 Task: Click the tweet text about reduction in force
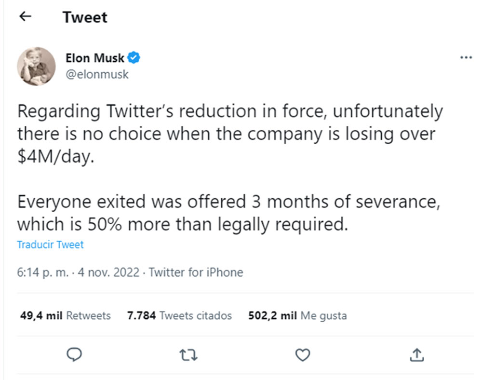tap(230, 134)
